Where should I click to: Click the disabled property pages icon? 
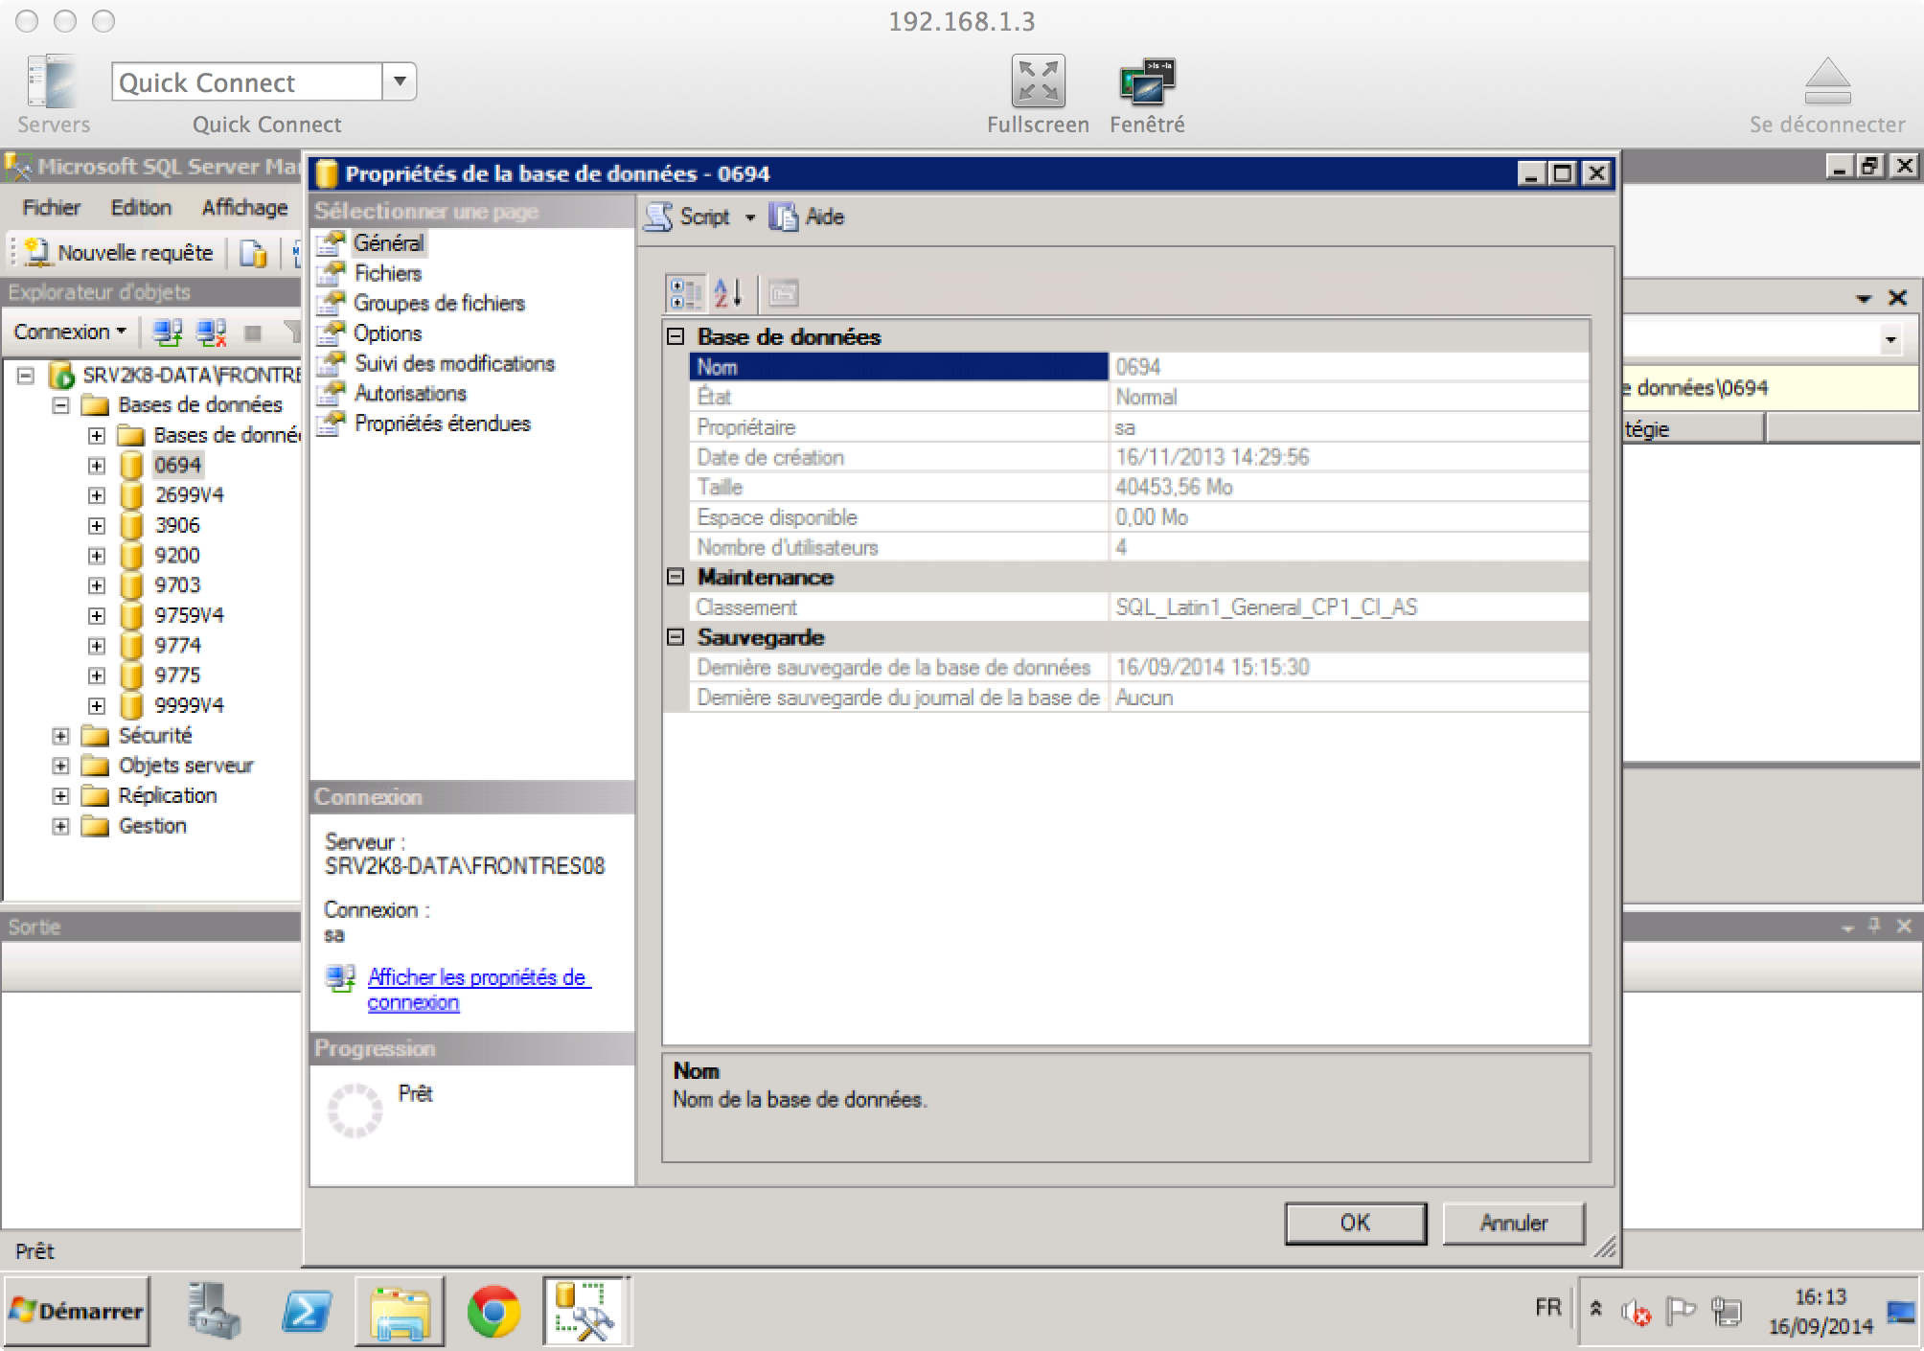(783, 293)
